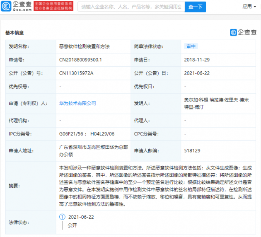Image resolution: width=261 pixels, height=237 pixels.
Task: Click the 基本信息 section heading
Action: point(15,32)
